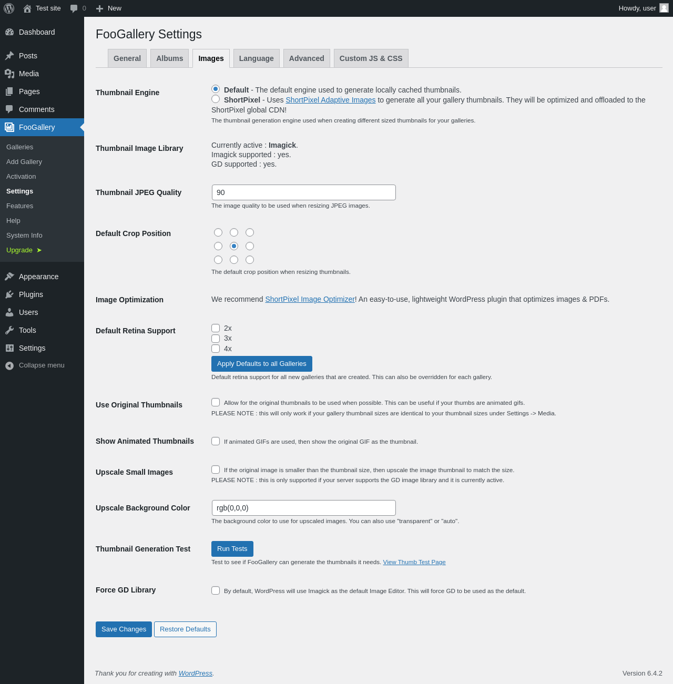Click the WordPress logo icon
The width and height of the screenshot is (673, 684).
(9, 8)
